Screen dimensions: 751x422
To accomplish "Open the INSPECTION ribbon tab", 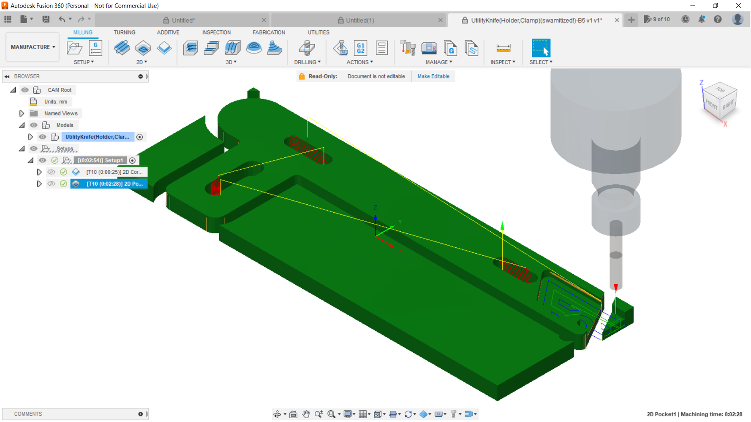I will point(216,32).
